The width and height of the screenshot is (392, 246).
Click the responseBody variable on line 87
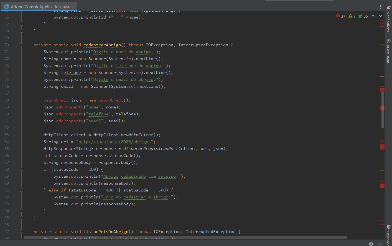76,162
